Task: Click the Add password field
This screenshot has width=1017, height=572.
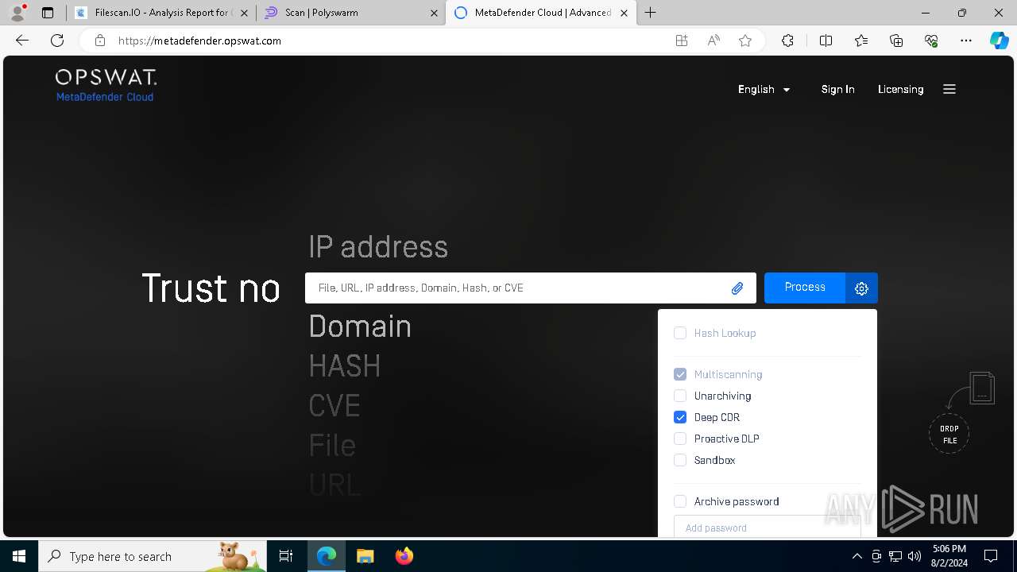Action: pos(767,527)
